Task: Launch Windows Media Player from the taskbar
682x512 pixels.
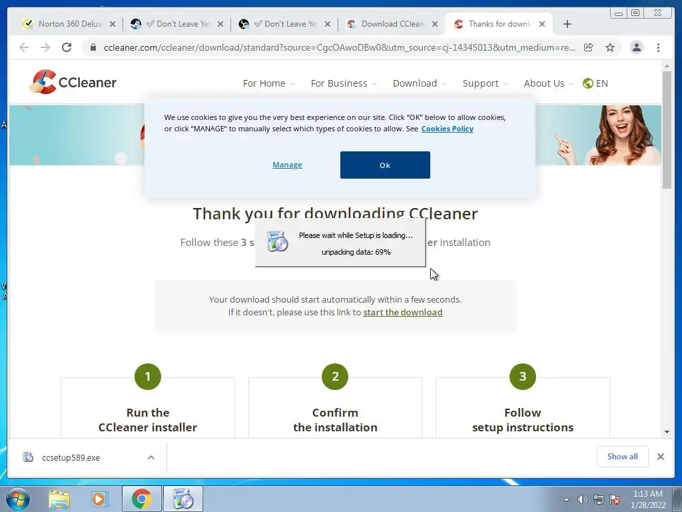Action: coord(100,499)
